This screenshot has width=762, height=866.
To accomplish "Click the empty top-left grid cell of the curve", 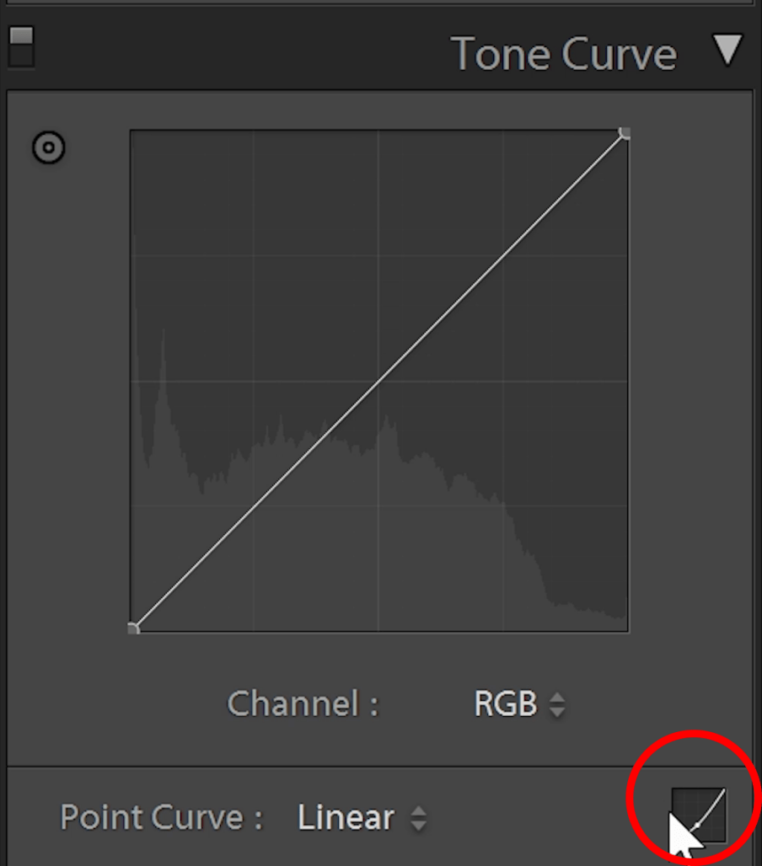I will point(192,192).
